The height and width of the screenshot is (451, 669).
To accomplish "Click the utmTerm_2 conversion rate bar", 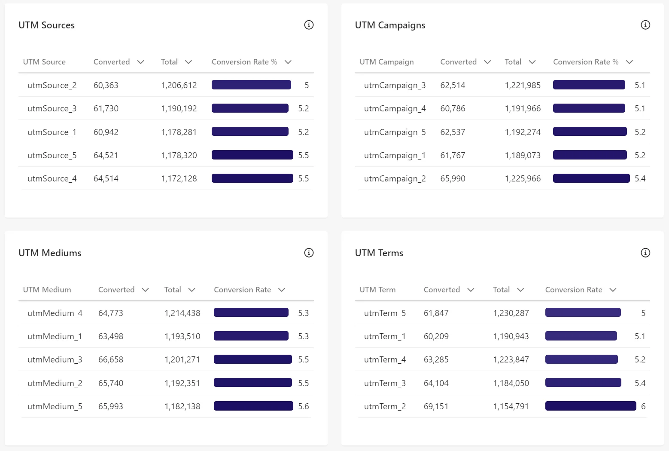I will 590,406.
